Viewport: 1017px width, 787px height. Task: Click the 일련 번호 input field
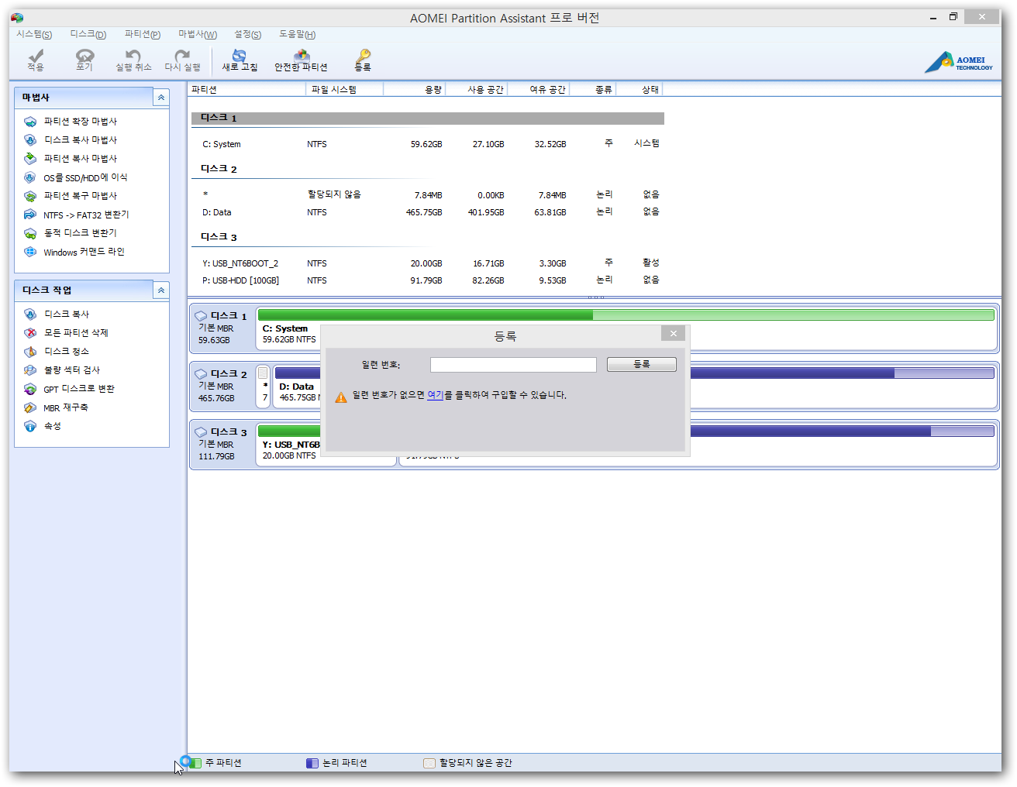point(513,365)
